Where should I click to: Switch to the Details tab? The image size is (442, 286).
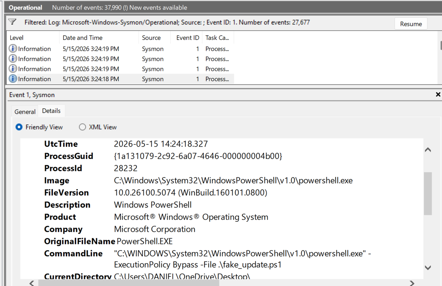pyautogui.click(x=51, y=111)
